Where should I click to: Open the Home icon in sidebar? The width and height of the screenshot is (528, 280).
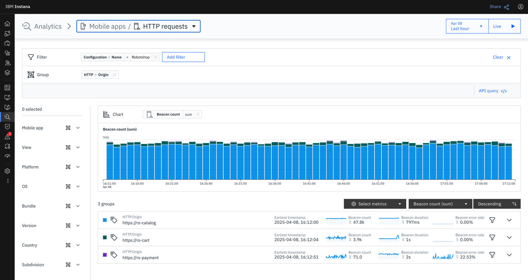tap(7, 24)
